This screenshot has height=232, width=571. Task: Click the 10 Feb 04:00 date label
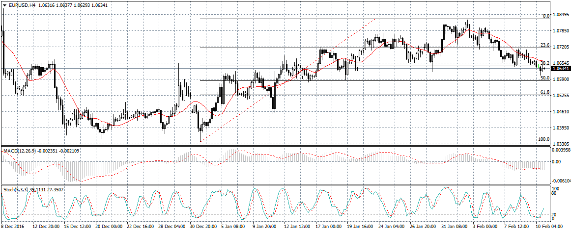click(549, 228)
